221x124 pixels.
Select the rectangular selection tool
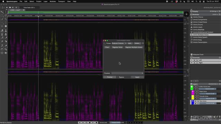click(x=2, y=15)
